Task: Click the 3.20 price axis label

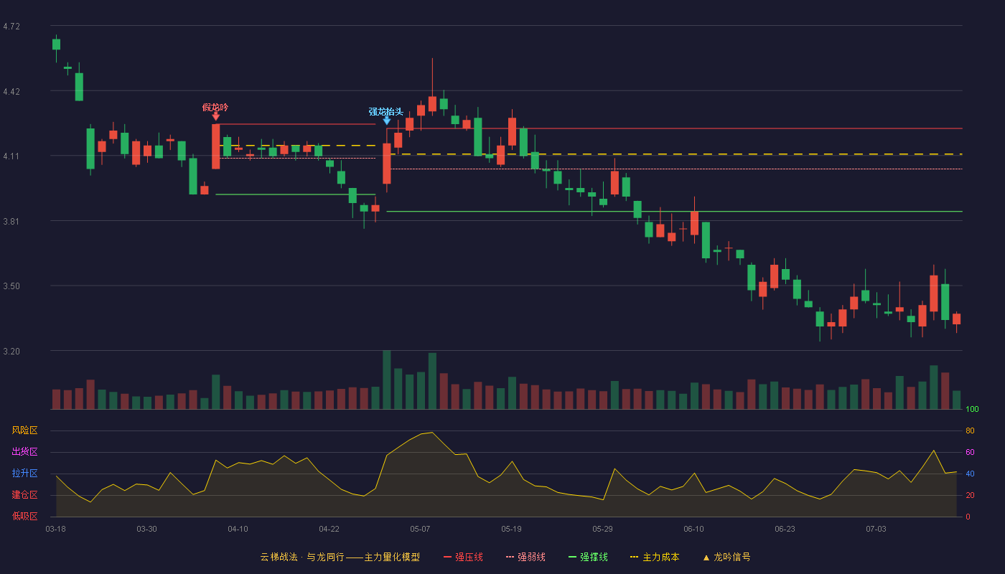Action: 11,352
